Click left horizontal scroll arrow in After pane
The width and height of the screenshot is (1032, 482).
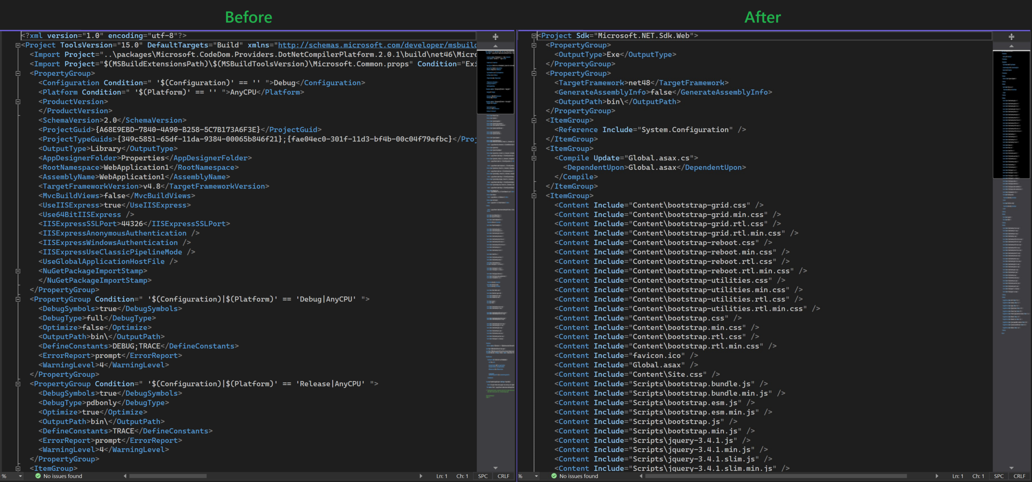641,476
